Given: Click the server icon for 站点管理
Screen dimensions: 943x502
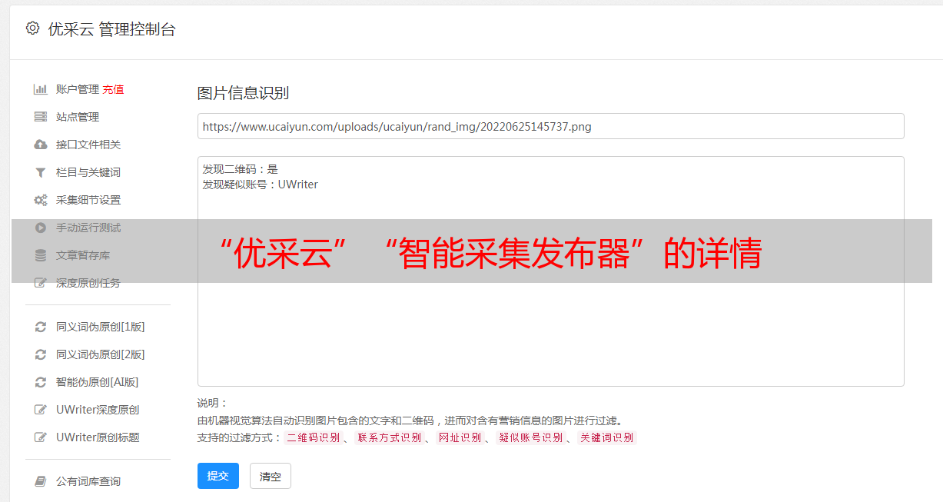Looking at the screenshot, I should coord(41,117).
